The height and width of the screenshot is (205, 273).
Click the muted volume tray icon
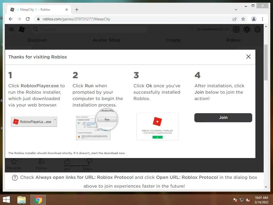[x=248, y=200]
